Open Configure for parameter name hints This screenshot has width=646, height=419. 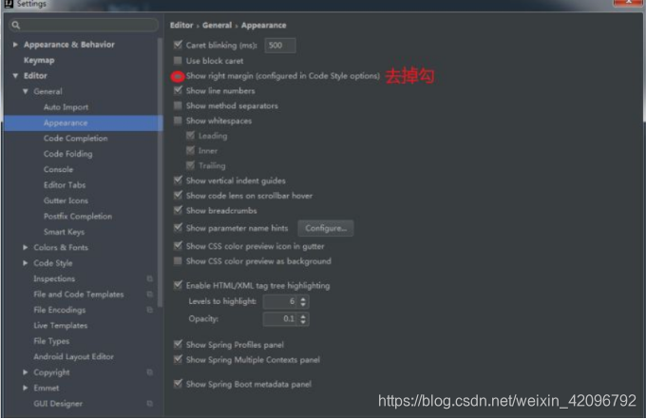tap(326, 228)
